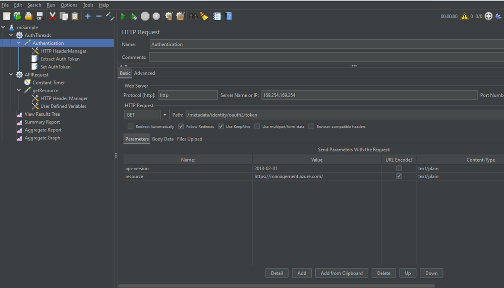Click the minus Collapse All icon

click(x=99, y=16)
